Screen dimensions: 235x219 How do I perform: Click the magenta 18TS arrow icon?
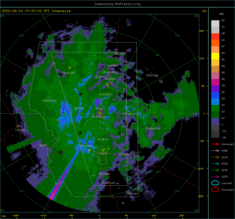point(215,177)
